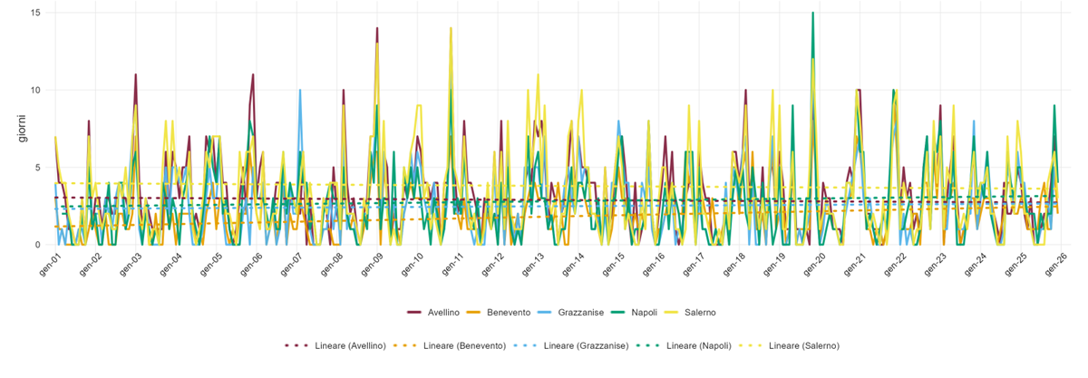Image resolution: width=1088 pixels, height=378 pixels.
Task: Select the gen-18 x-axis label
Action: point(736,264)
